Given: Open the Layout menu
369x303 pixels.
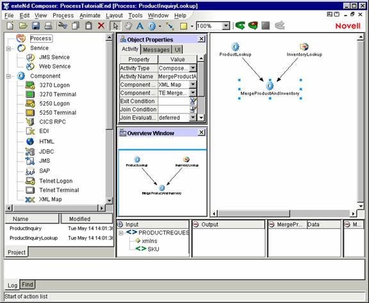Looking at the screenshot, I should (114, 15).
